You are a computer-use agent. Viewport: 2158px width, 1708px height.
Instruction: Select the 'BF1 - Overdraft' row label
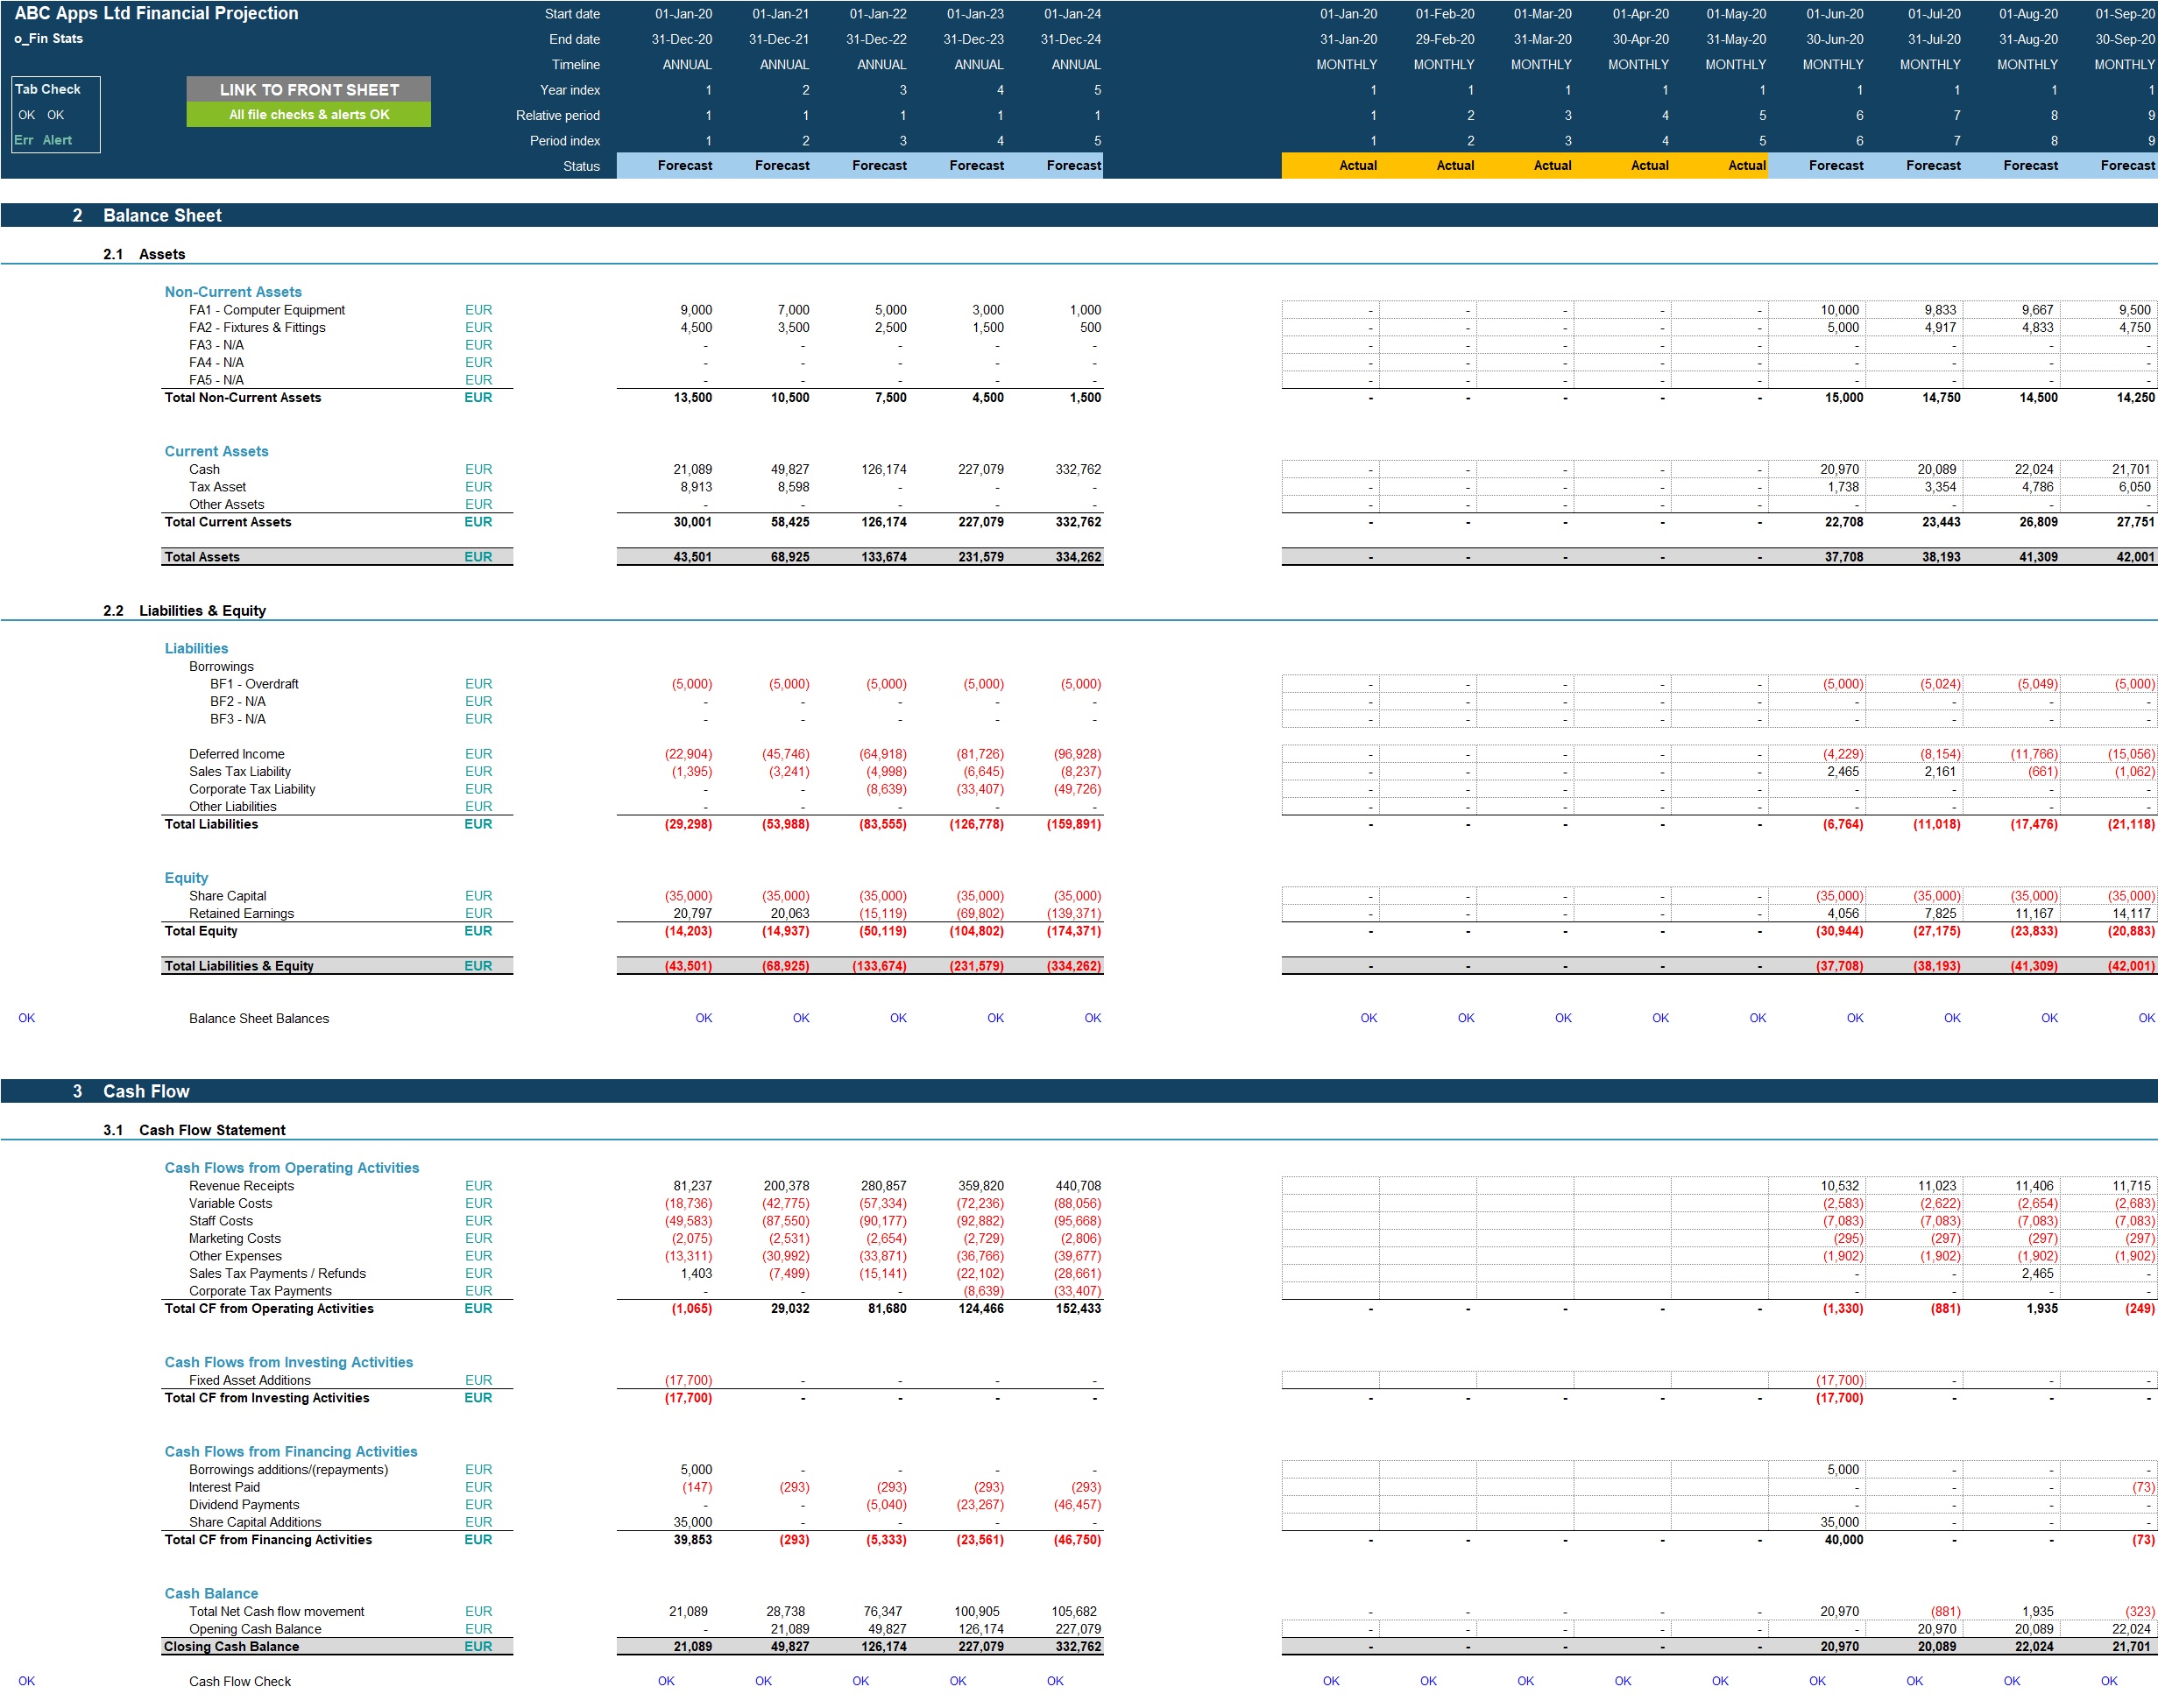pos(254,684)
